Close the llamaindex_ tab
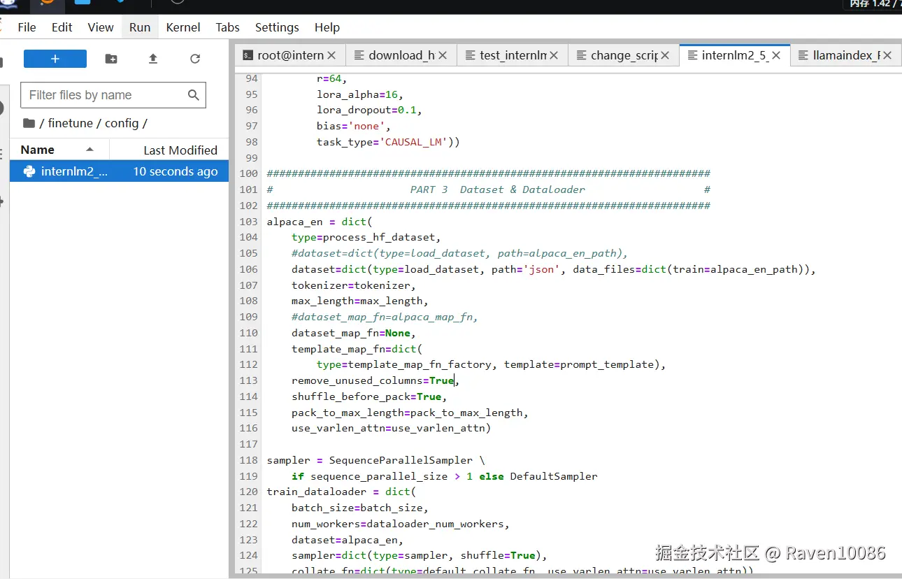This screenshot has width=902, height=579. pos(887,55)
